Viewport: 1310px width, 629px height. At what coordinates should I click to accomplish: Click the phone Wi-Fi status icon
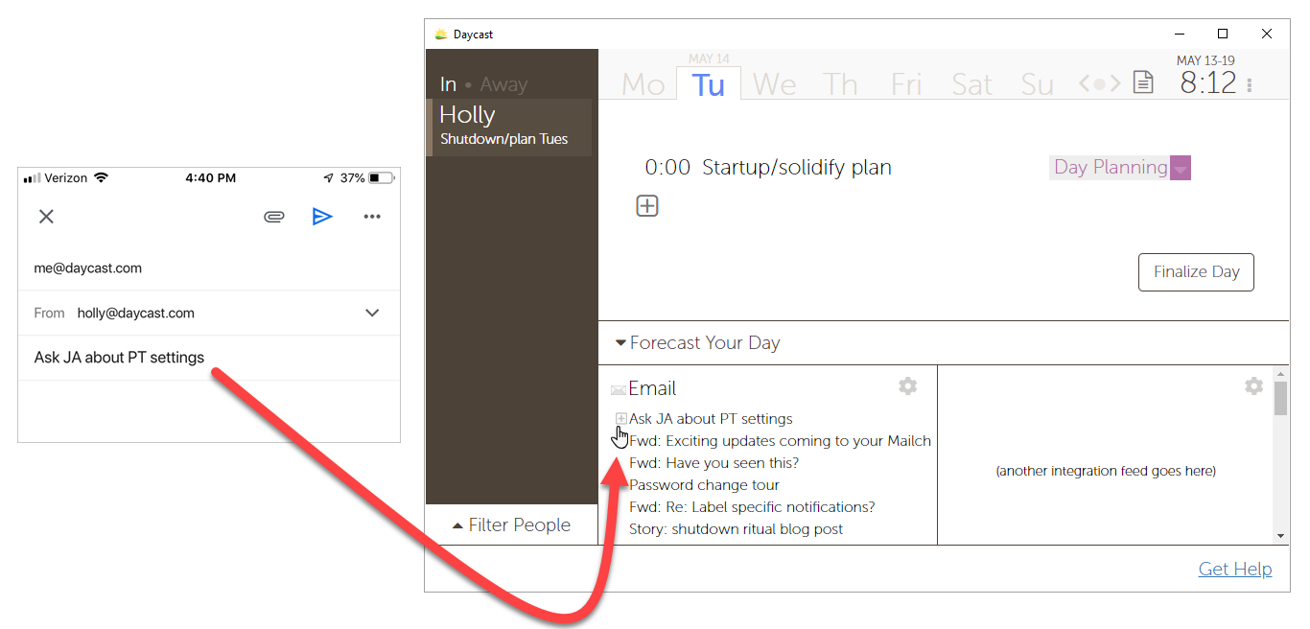pyautogui.click(x=102, y=178)
